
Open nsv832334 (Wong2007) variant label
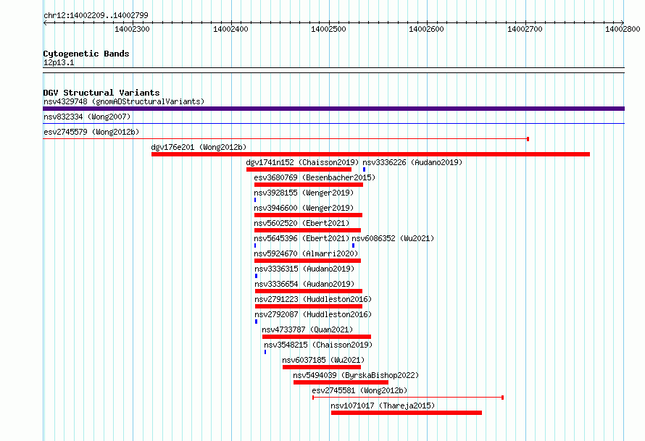coord(87,117)
